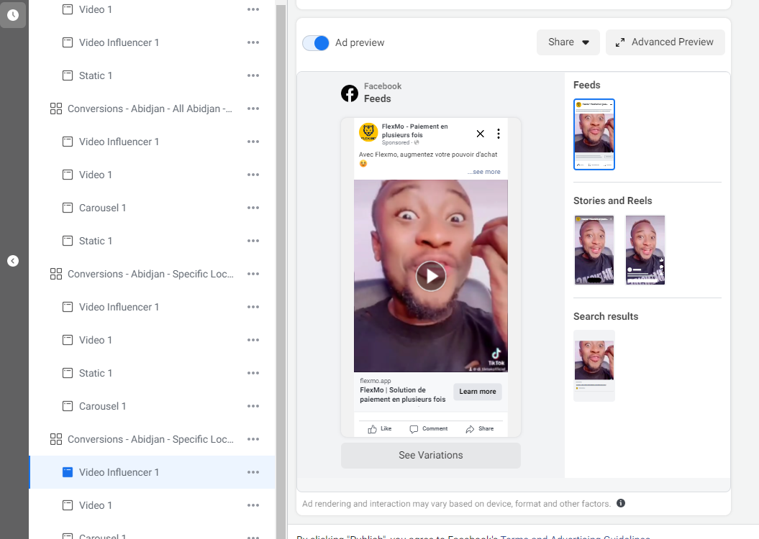Open the Share dropdown
The height and width of the screenshot is (539, 759).
coord(568,42)
